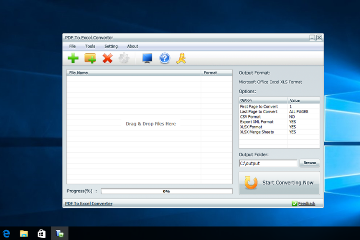Select Export XML Format option row
The width and height of the screenshot is (360, 240).
[279, 122]
